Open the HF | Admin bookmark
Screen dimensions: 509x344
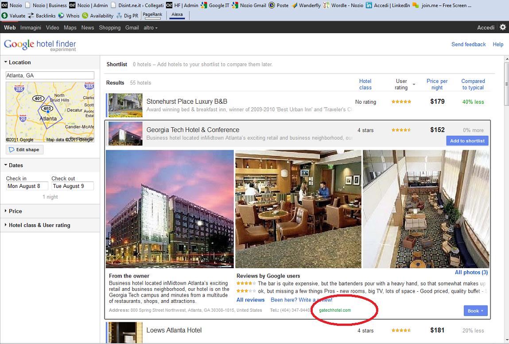(182, 5)
